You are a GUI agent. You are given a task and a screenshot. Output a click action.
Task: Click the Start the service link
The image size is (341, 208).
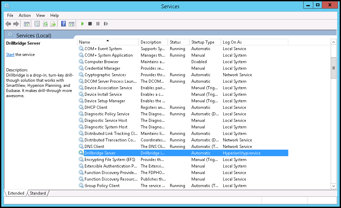click(10, 55)
